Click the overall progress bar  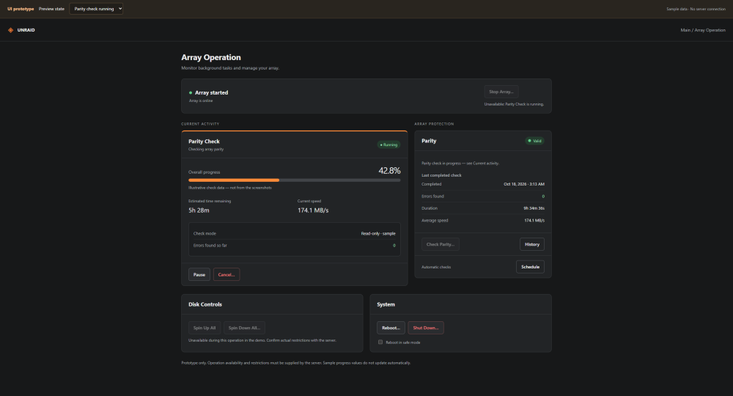pos(295,180)
